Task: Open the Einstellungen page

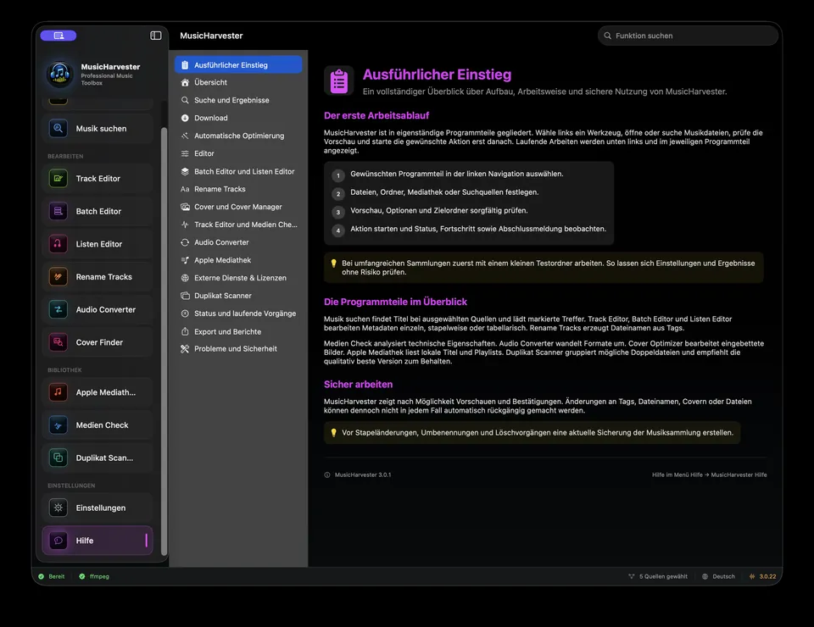Action: [x=98, y=508]
